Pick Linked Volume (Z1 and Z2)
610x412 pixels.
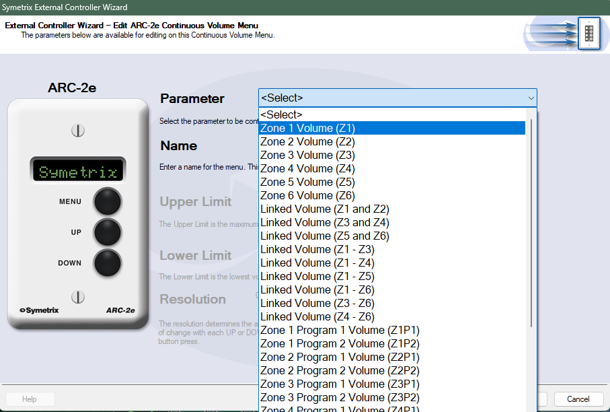tap(325, 209)
